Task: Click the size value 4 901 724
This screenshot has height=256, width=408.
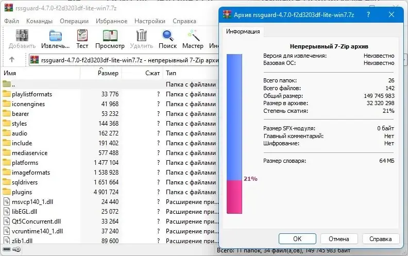Action: (x=106, y=192)
